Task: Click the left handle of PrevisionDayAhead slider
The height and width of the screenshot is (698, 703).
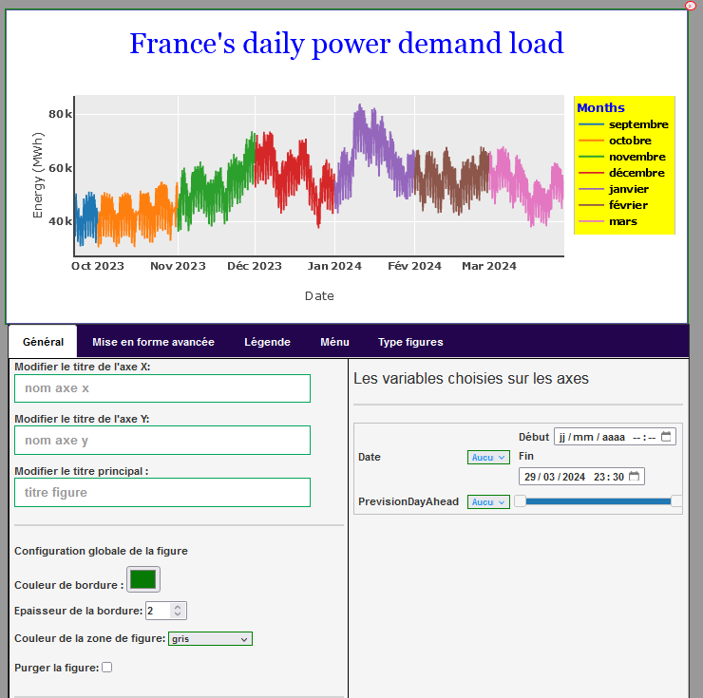Action: [521, 501]
